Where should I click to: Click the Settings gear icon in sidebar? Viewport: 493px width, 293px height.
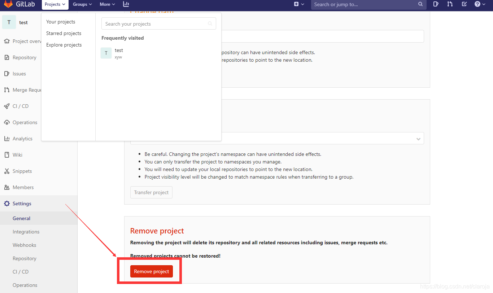pyautogui.click(x=7, y=204)
